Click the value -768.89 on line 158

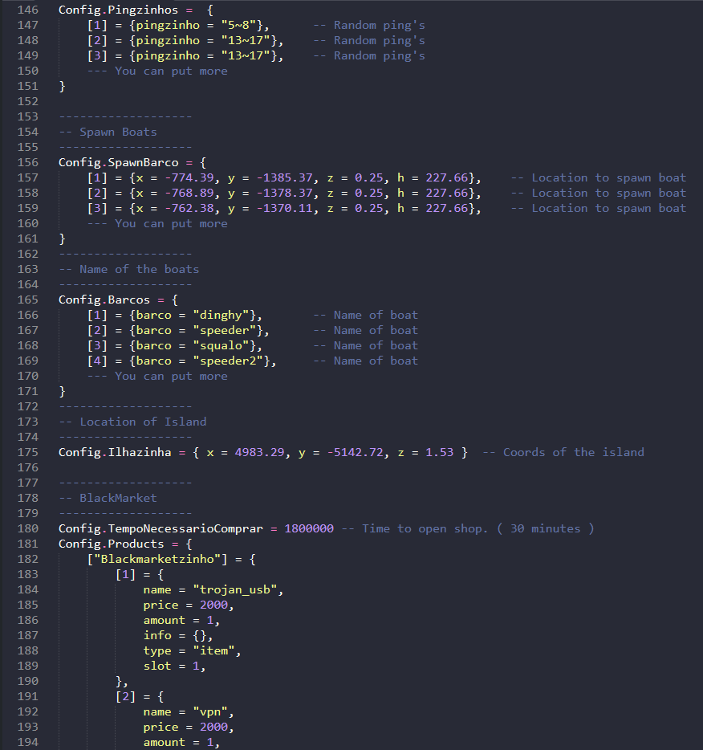tap(189, 194)
